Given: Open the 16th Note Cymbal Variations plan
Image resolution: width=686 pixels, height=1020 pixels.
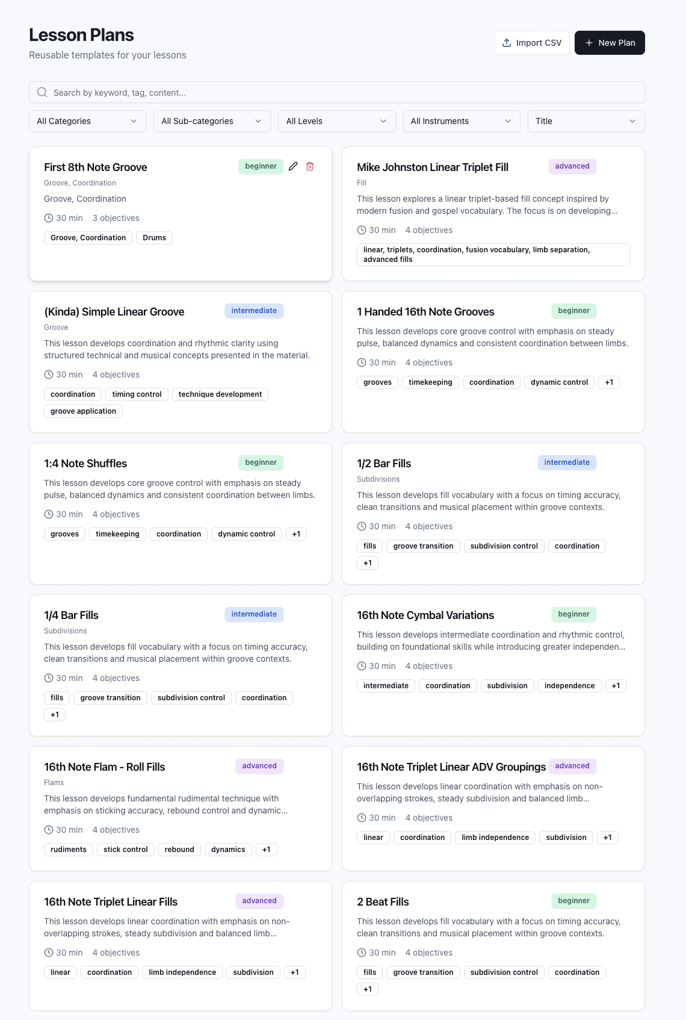Looking at the screenshot, I should click(x=425, y=615).
